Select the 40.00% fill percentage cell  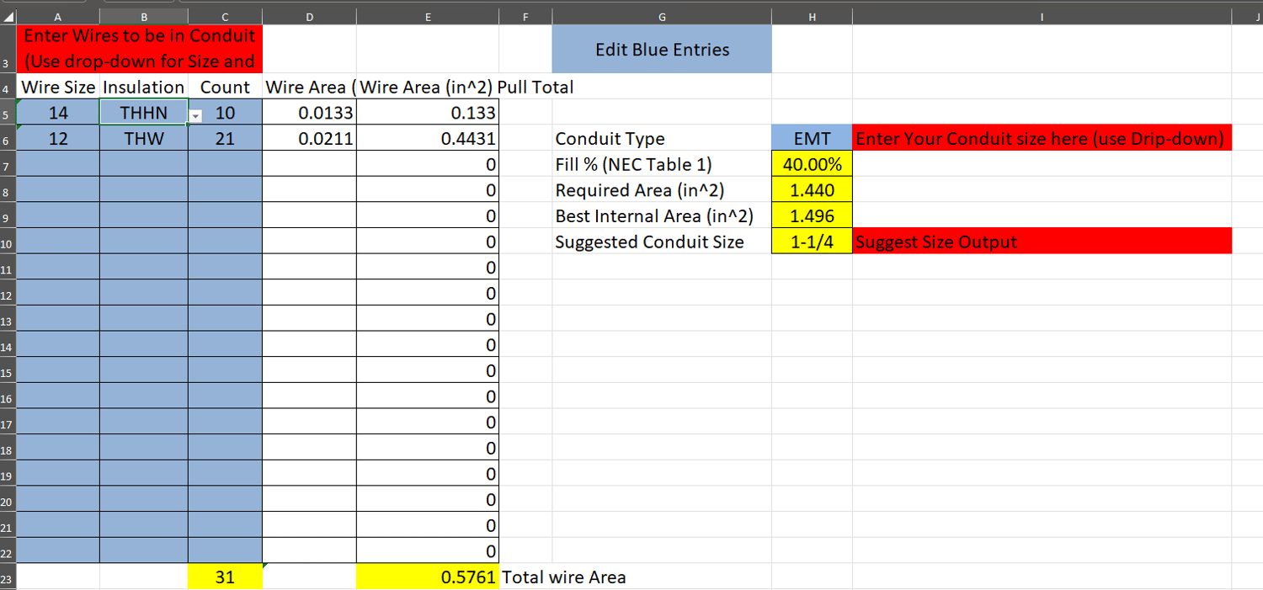click(812, 164)
